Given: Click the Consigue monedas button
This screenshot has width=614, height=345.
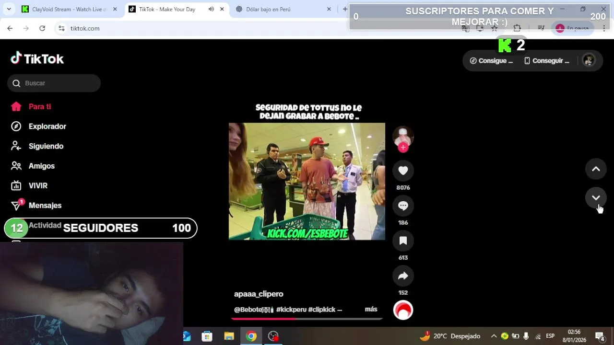Looking at the screenshot, I should click(x=491, y=61).
